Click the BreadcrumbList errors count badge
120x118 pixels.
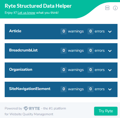91,51
